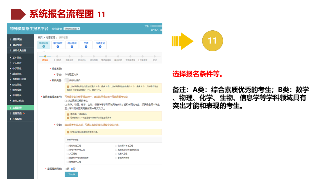Image resolution: width=319 pixels, height=179 pixels.
Task: Click the 确认考试 step icon
Action: point(72,47)
